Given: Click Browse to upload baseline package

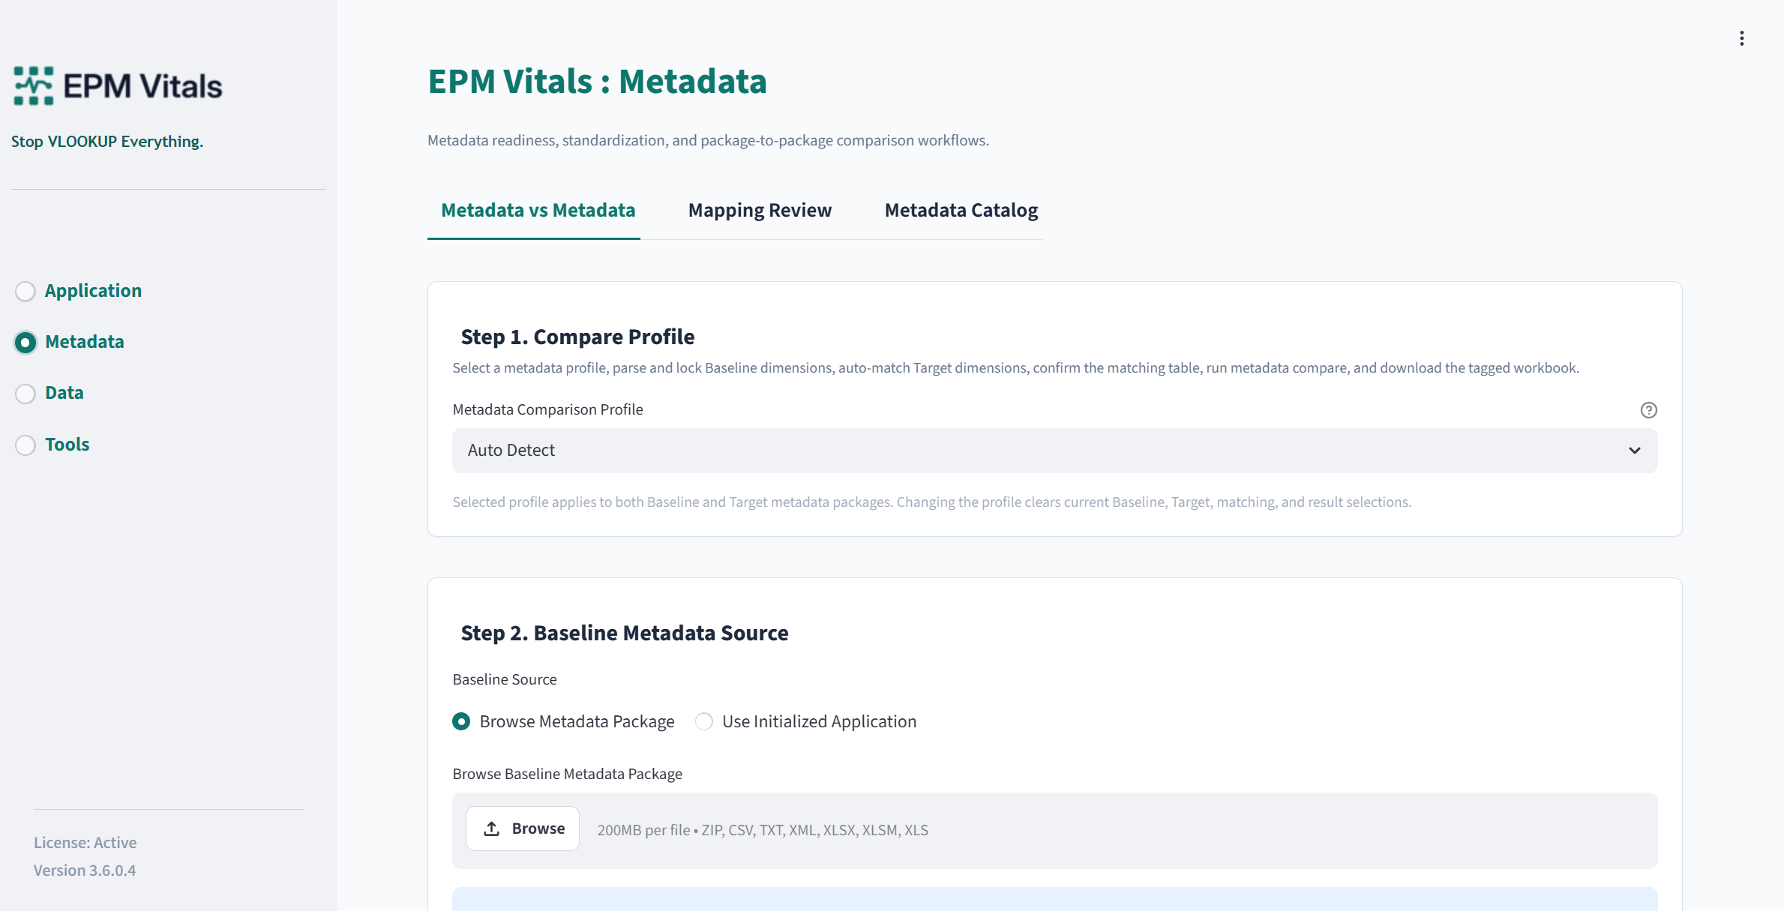Looking at the screenshot, I should pyautogui.click(x=523, y=829).
